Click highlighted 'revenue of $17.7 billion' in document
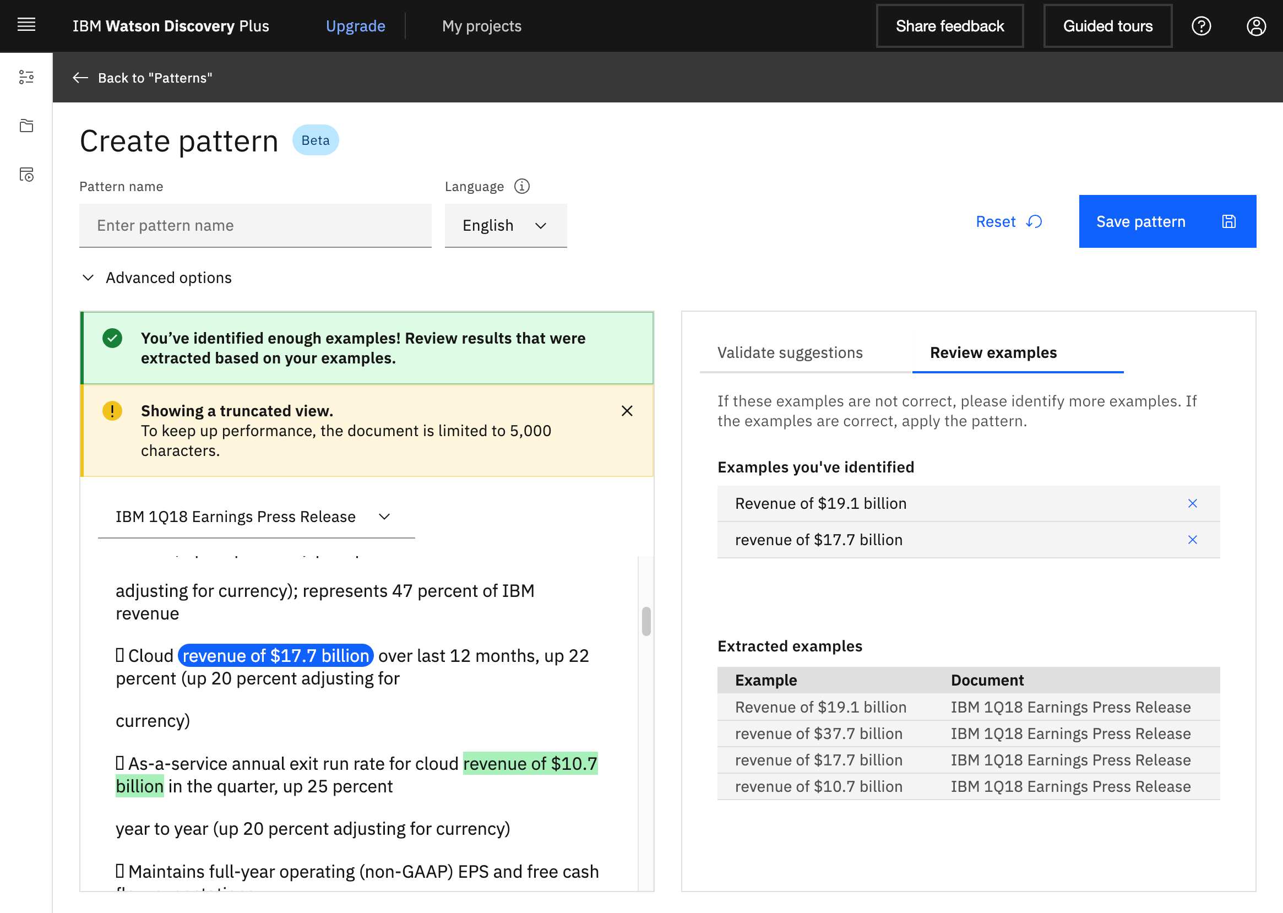Image resolution: width=1283 pixels, height=913 pixels. tap(275, 655)
